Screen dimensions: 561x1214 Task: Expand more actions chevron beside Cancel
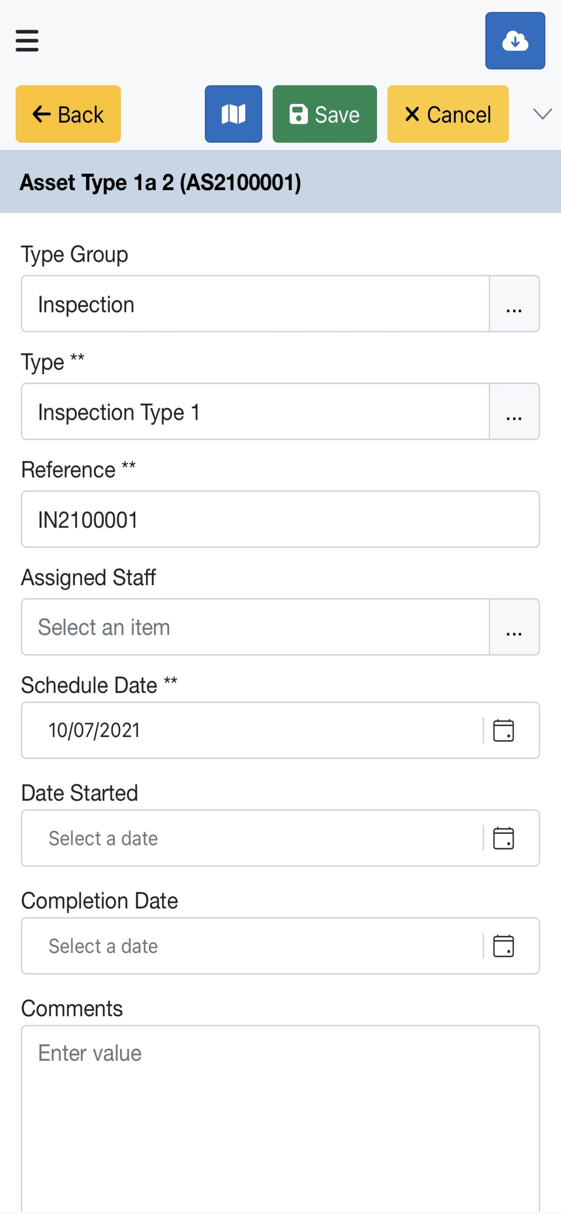pyautogui.click(x=542, y=114)
